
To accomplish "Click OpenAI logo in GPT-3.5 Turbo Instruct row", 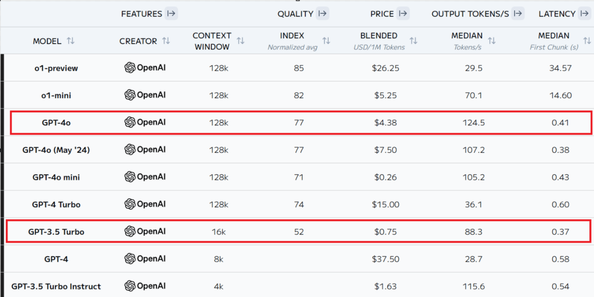I will [x=145, y=286].
